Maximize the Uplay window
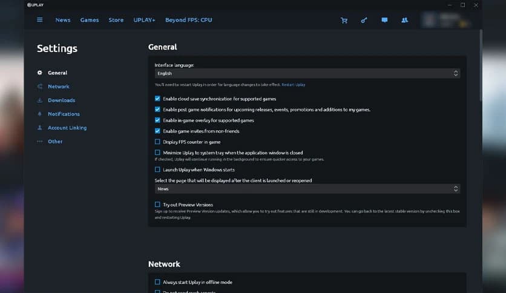 [x=463, y=5]
